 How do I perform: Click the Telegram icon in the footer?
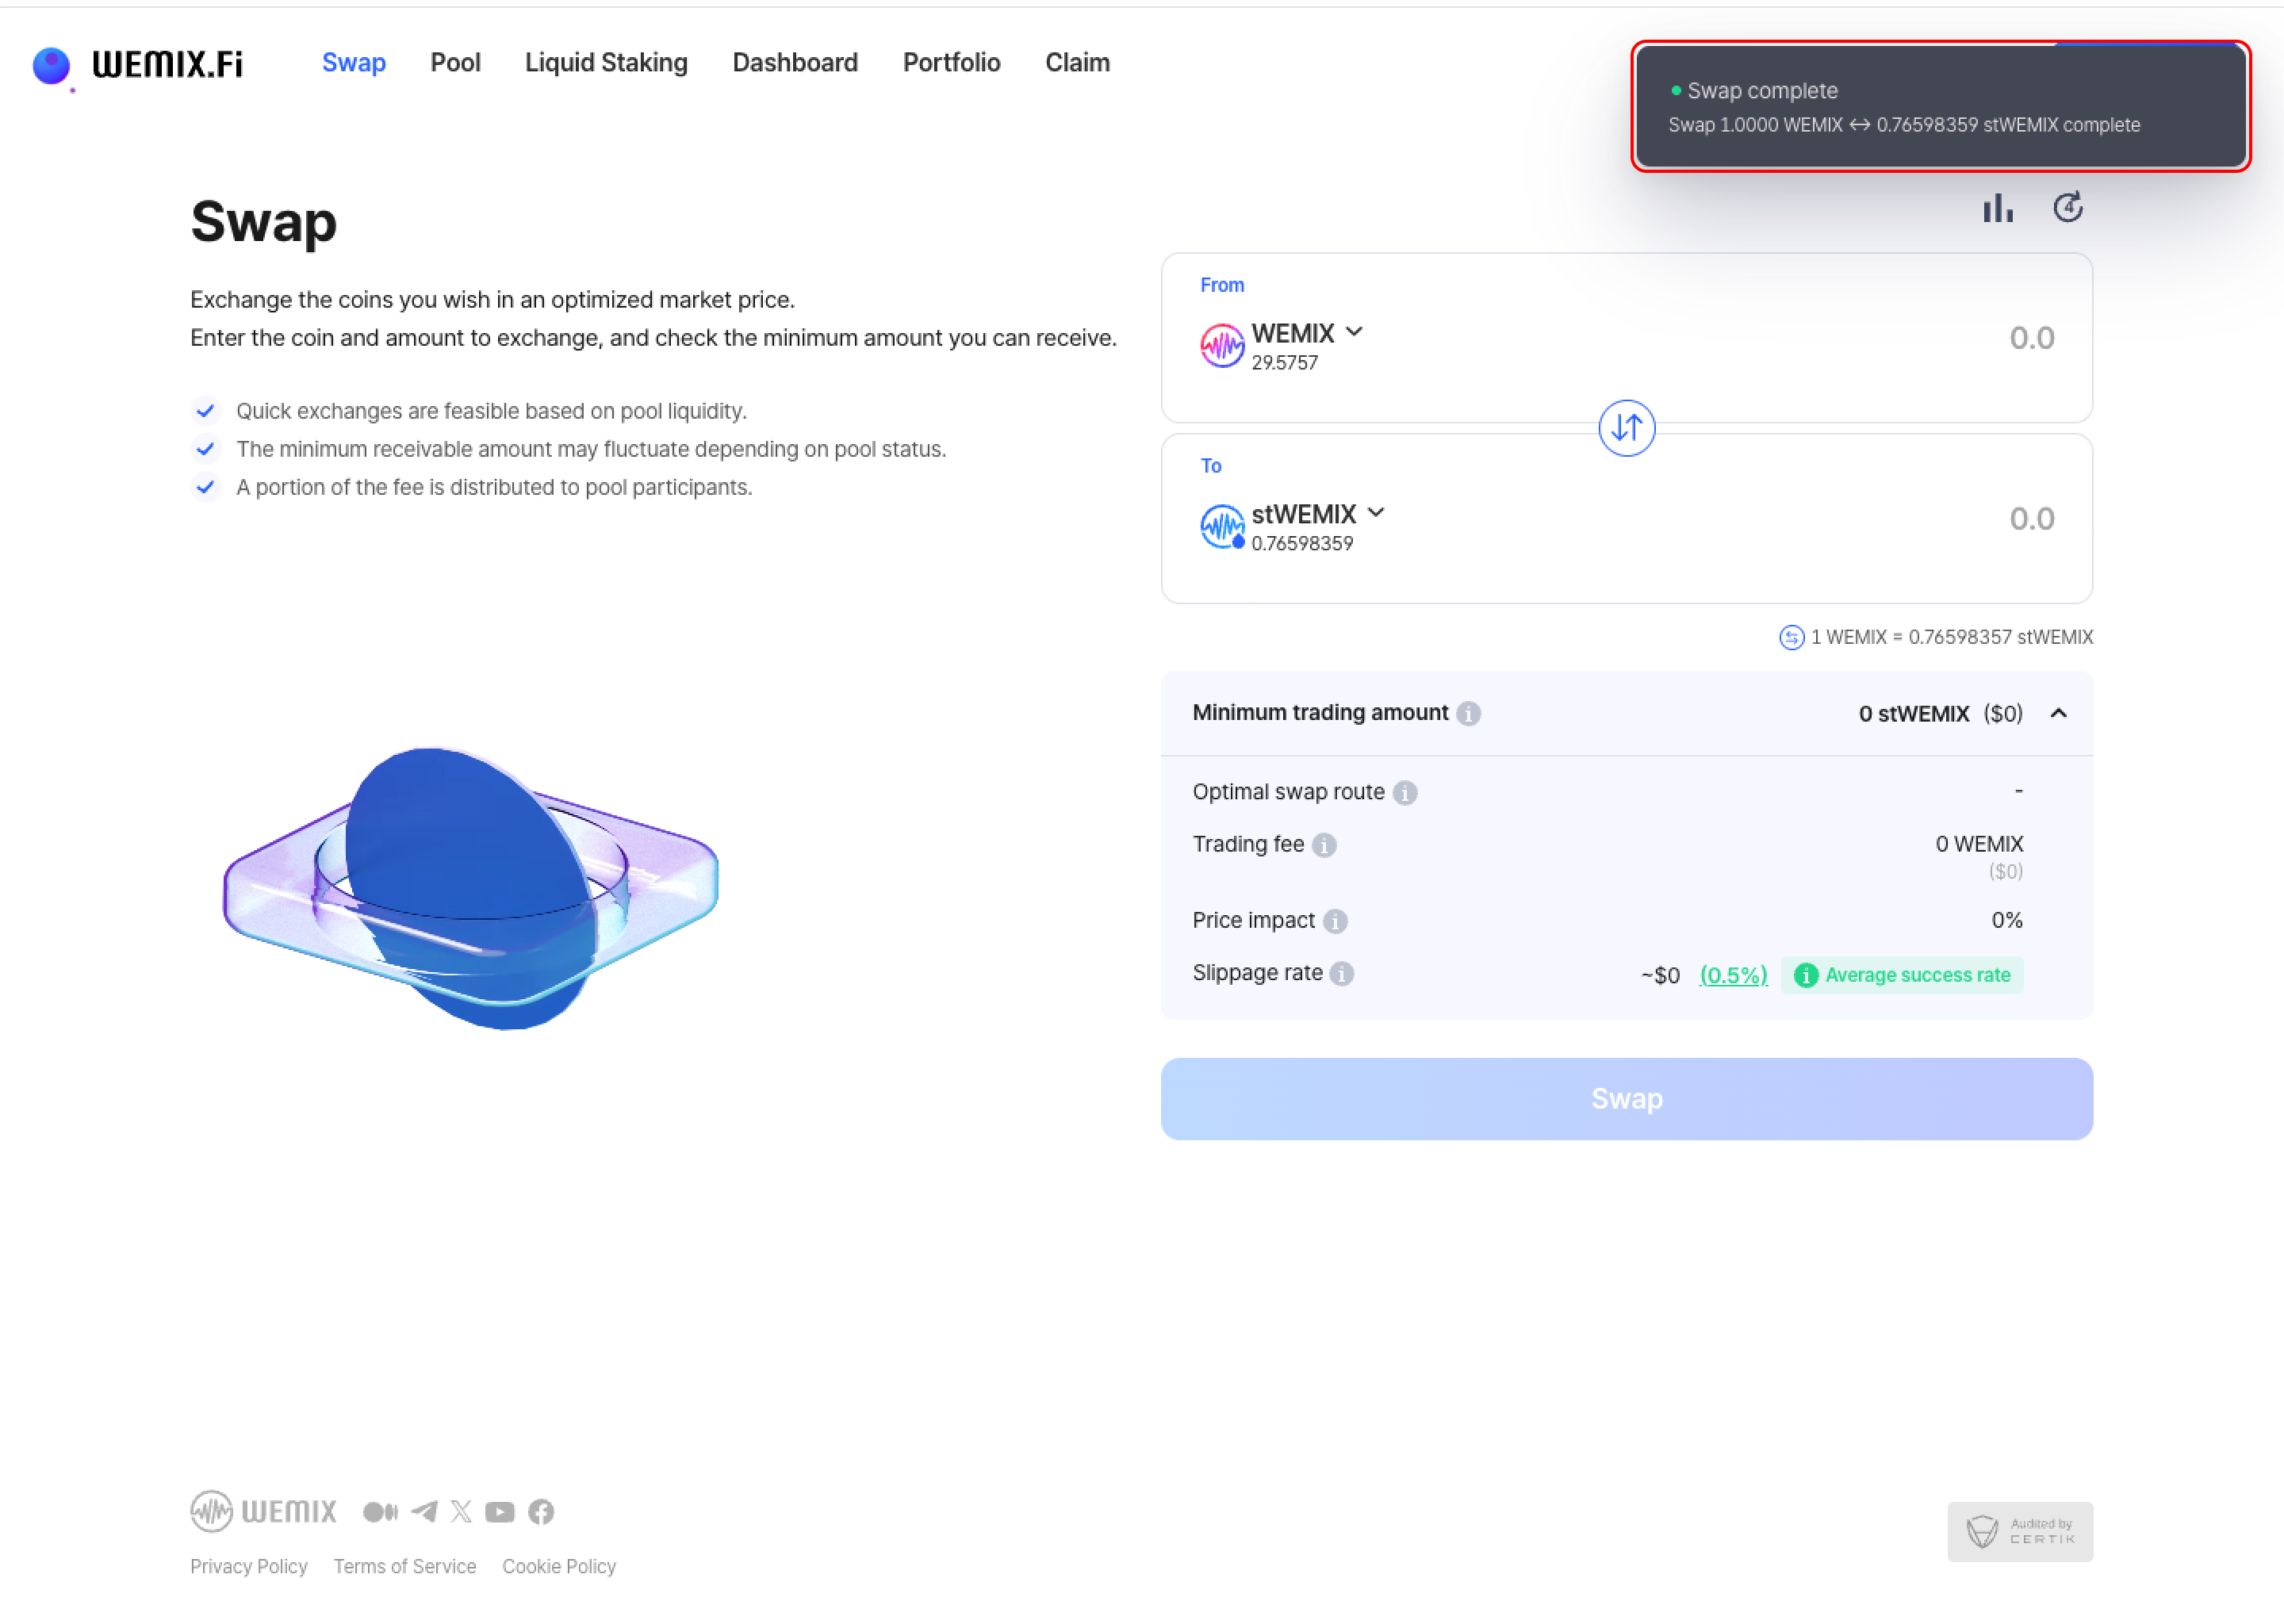pos(424,1511)
